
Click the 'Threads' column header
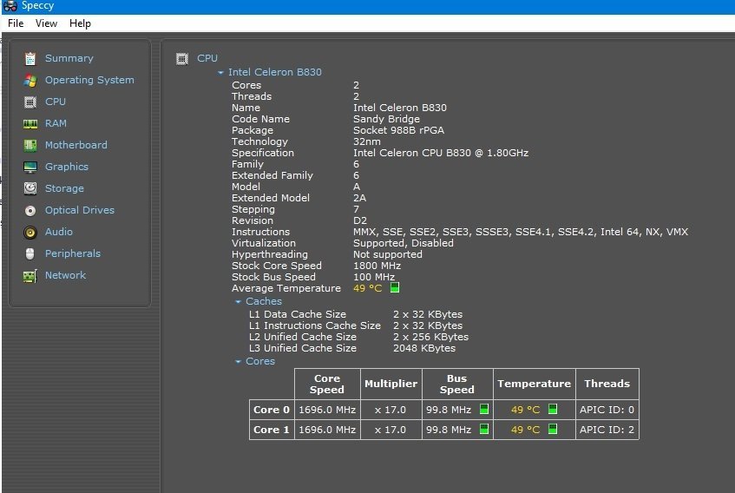[x=607, y=384]
